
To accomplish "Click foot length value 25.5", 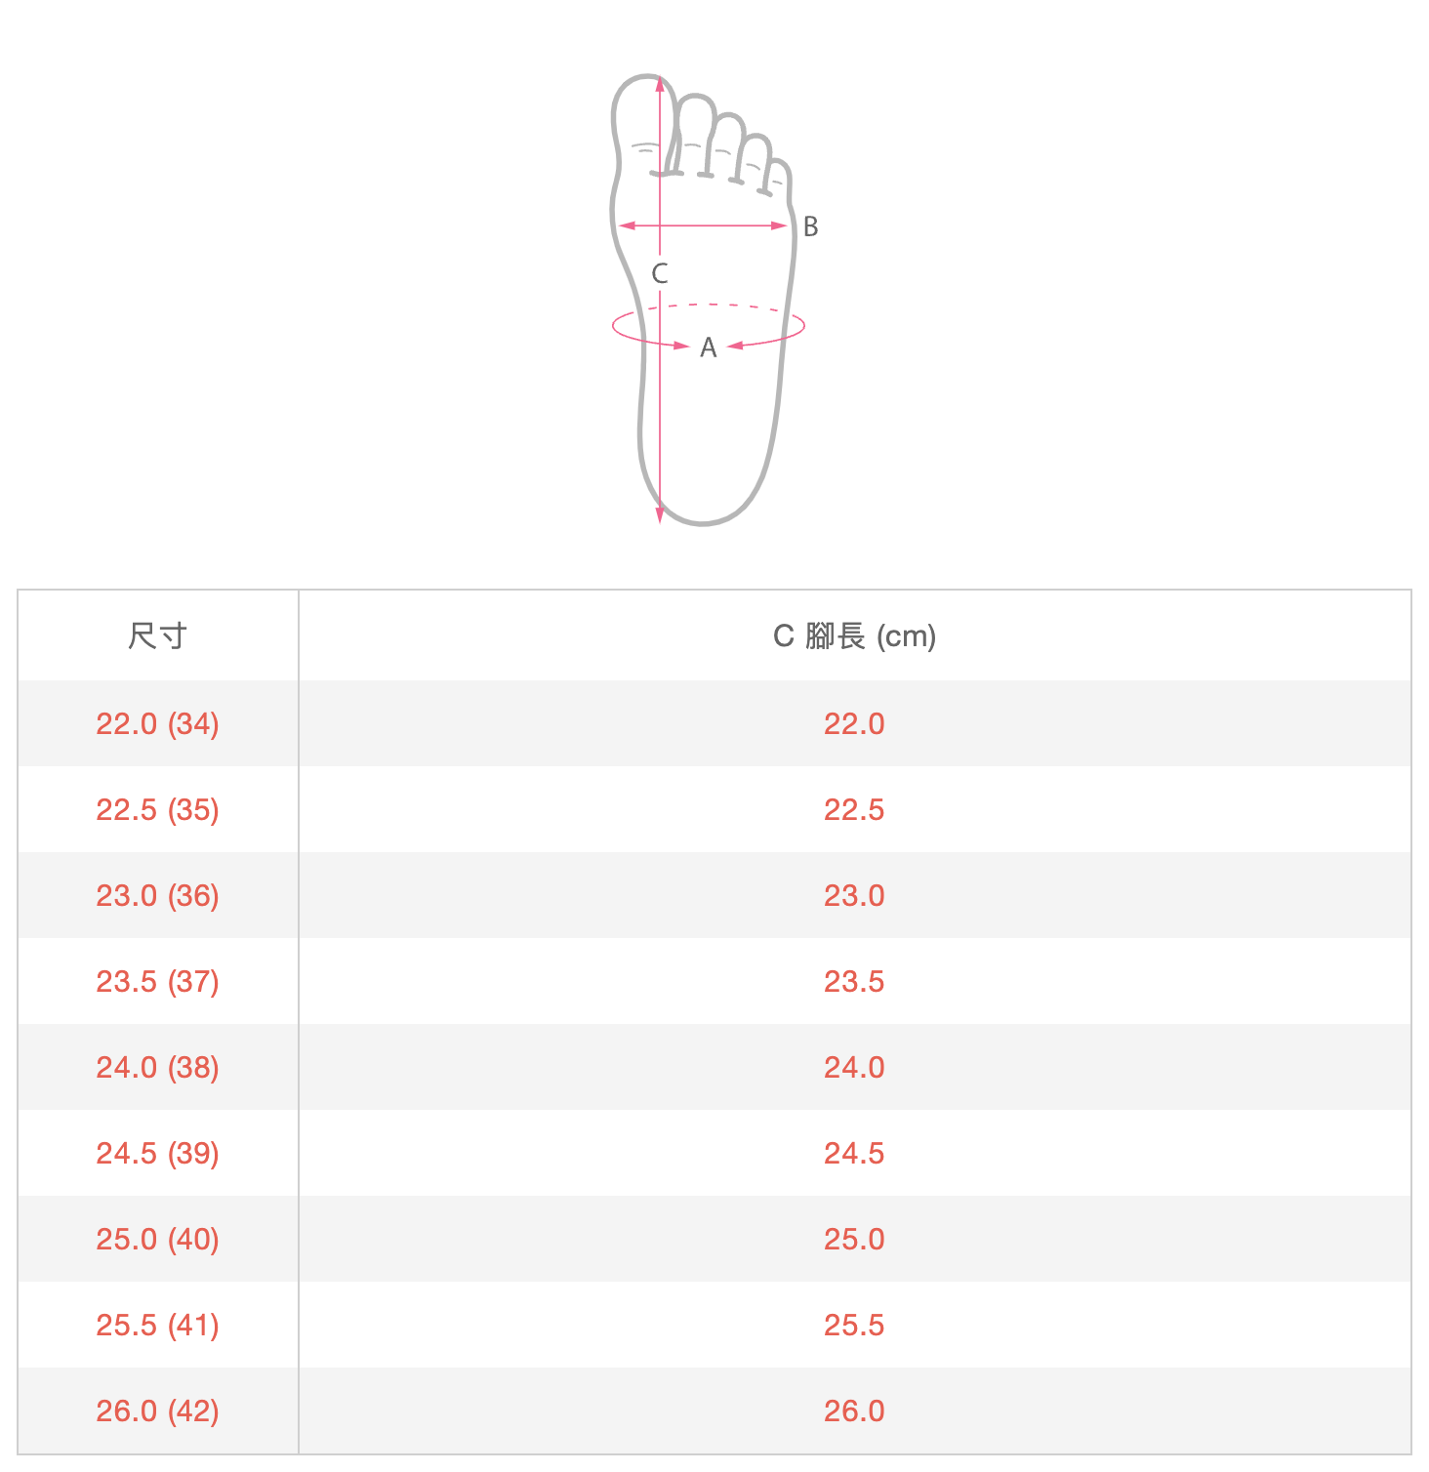I will pos(854,1325).
